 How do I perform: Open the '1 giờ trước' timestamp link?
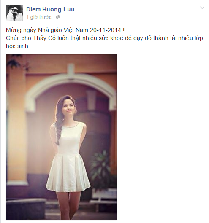click(x=39, y=17)
